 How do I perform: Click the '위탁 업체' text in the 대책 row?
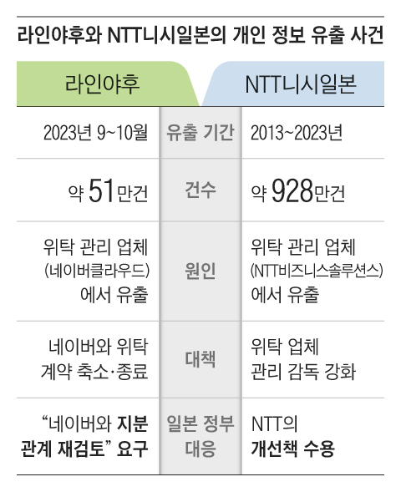point(285,347)
